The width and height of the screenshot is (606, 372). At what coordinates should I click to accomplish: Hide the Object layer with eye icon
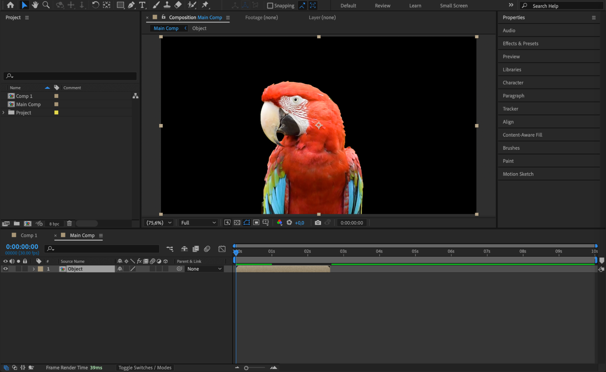click(x=5, y=269)
